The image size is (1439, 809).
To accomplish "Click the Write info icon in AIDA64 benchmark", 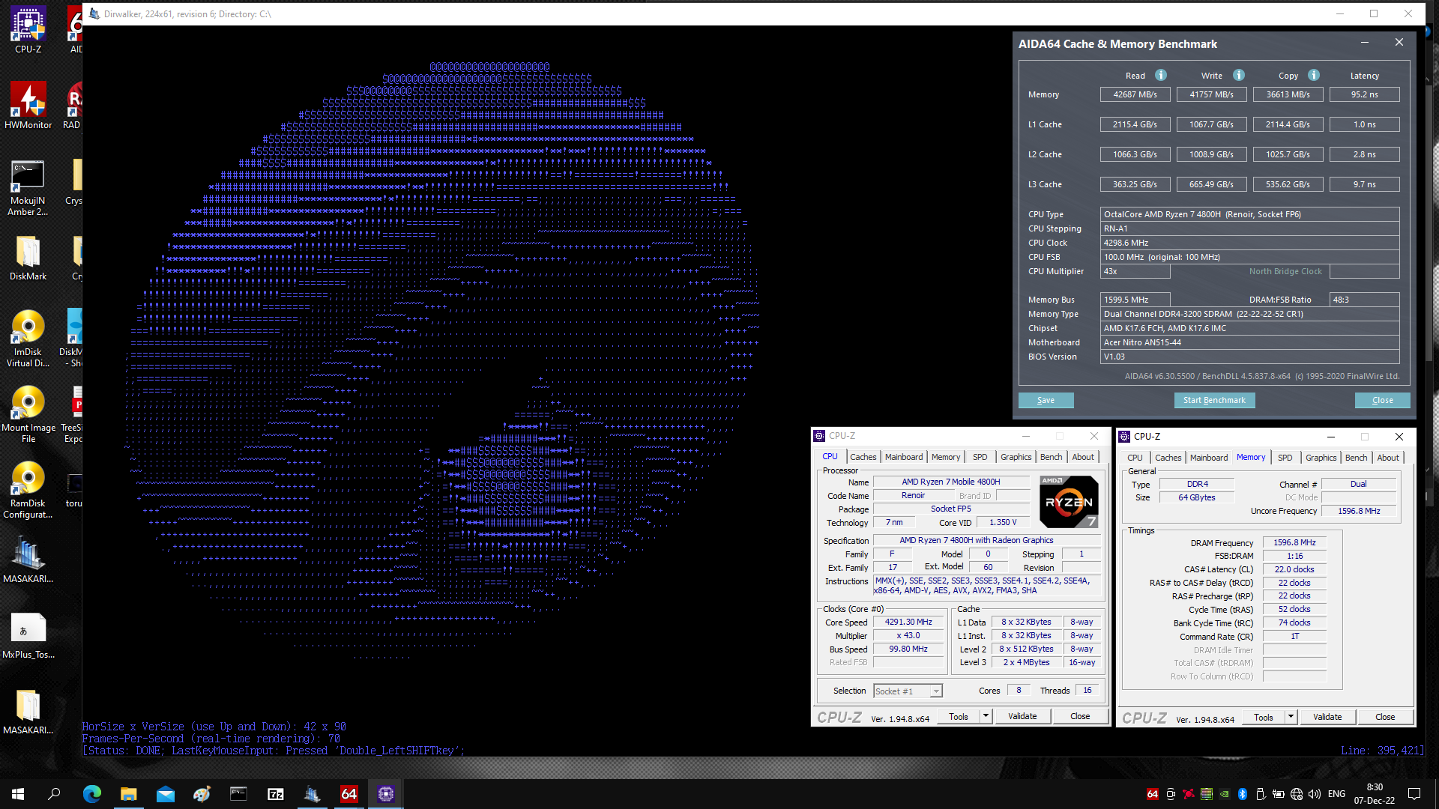I will [x=1239, y=75].
